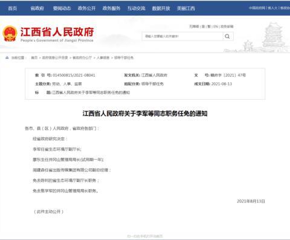The height and width of the screenshot is (240, 290).
Task: Switch the site language to EN
Action: 216,27
